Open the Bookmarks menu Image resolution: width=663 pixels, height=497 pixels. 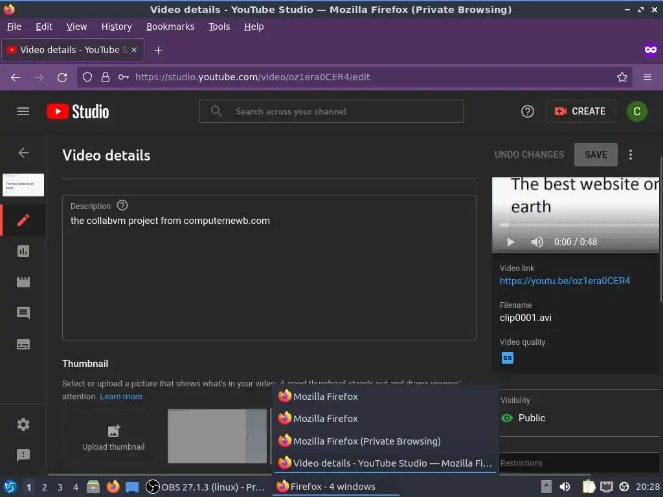pyautogui.click(x=170, y=27)
